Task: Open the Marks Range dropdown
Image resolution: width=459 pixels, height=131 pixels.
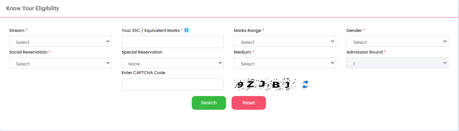Action: pos(285,41)
